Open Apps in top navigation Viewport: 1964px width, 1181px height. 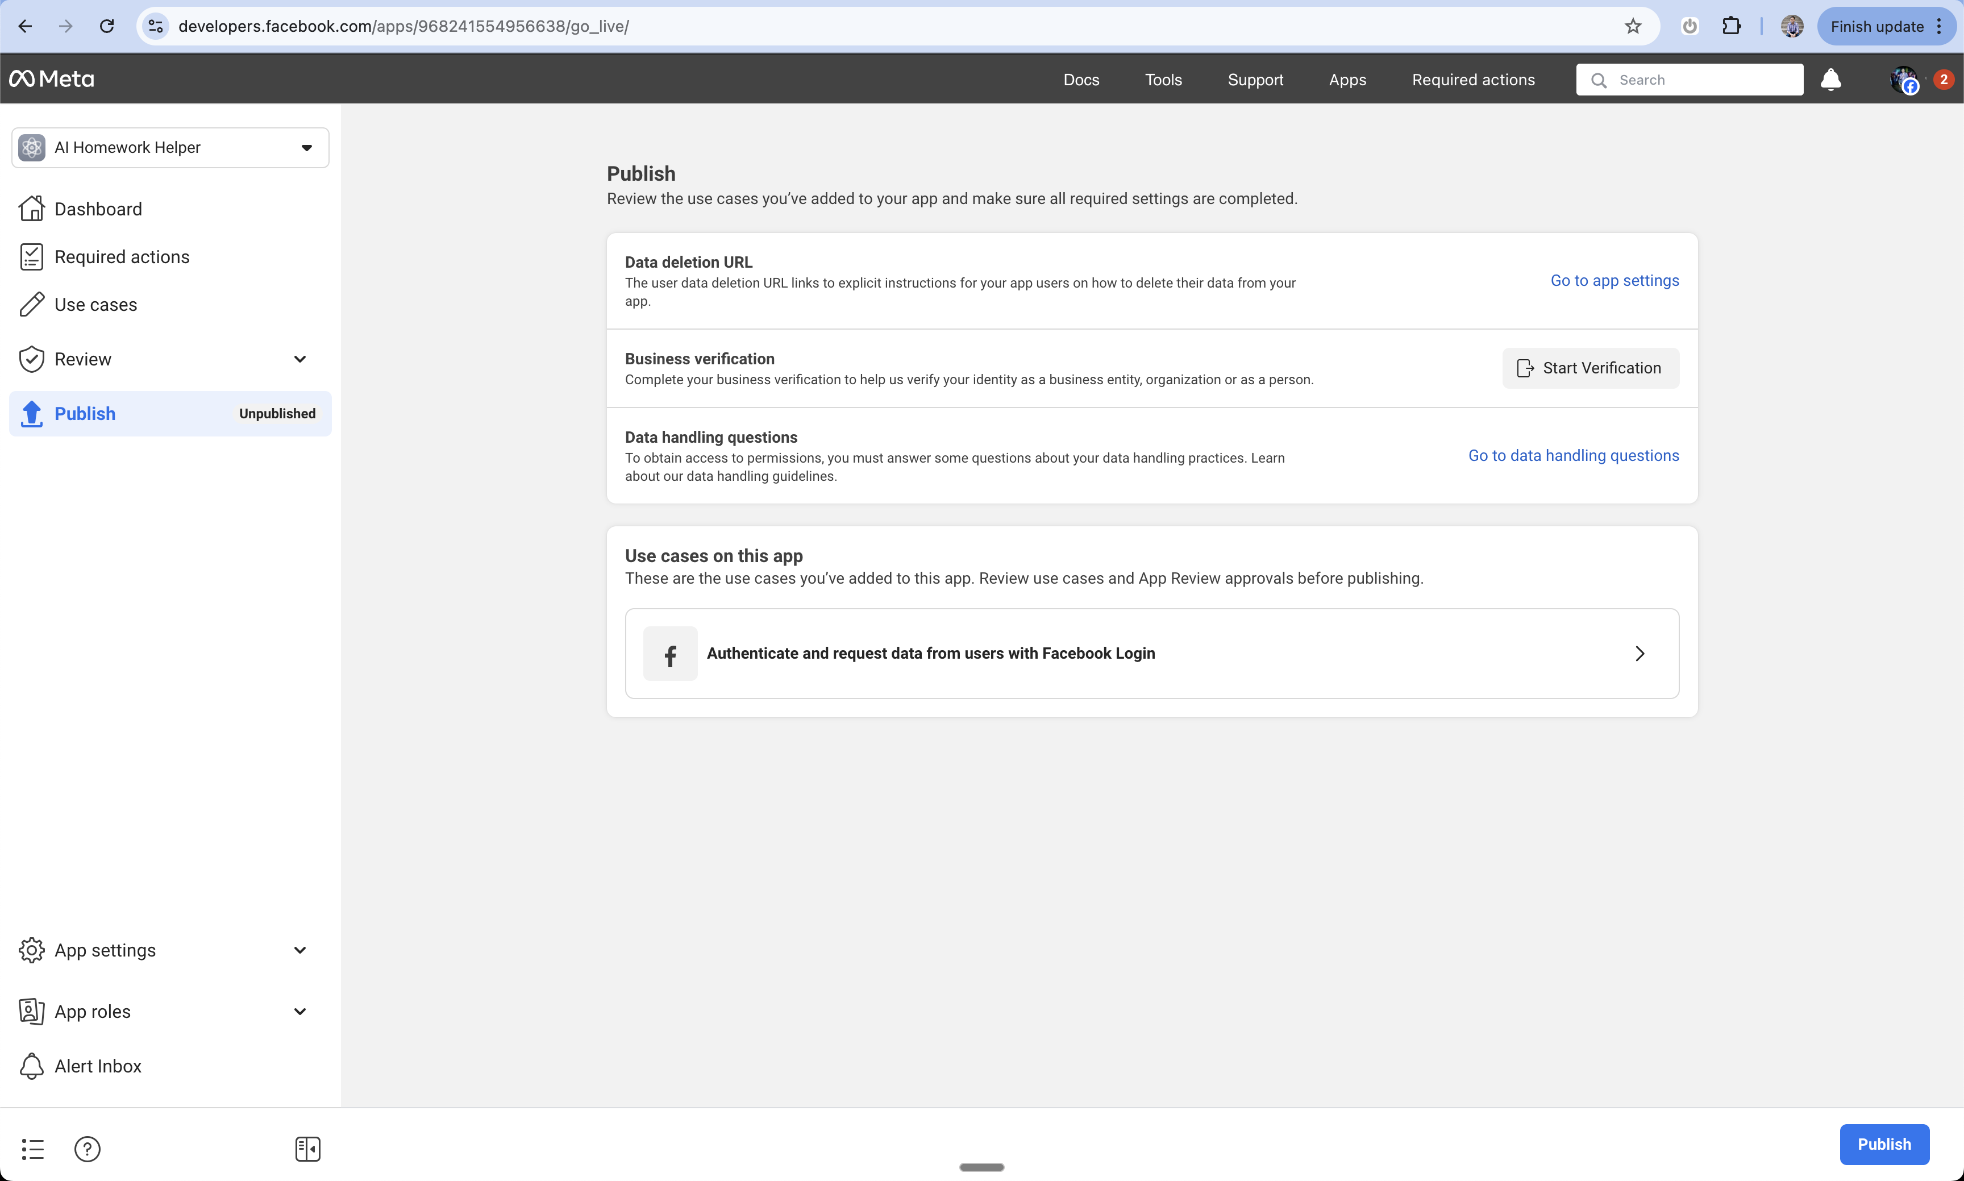[x=1347, y=80]
